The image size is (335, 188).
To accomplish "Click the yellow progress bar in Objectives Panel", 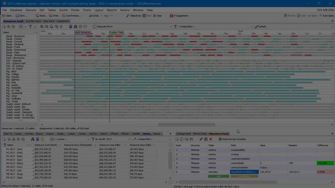I will click(x=244, y=177).
